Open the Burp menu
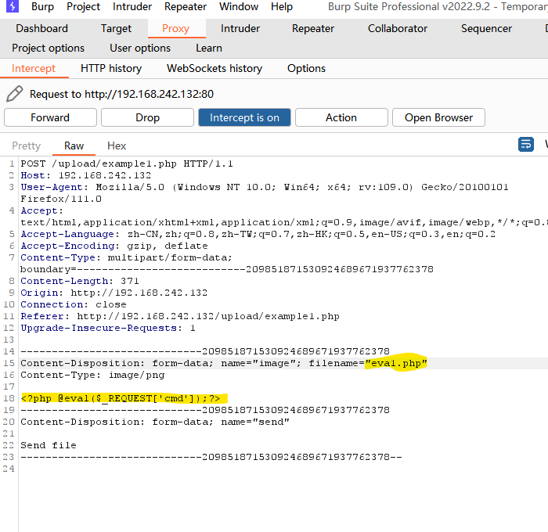The image size is (548, 532). (x=42, y=6)
